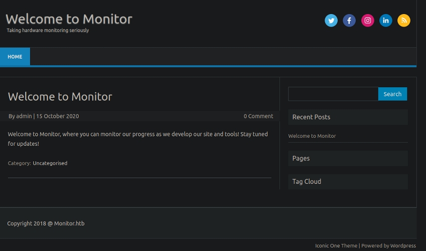
Task: Visit the Instagram social link icon
Action: click(368, 21)
